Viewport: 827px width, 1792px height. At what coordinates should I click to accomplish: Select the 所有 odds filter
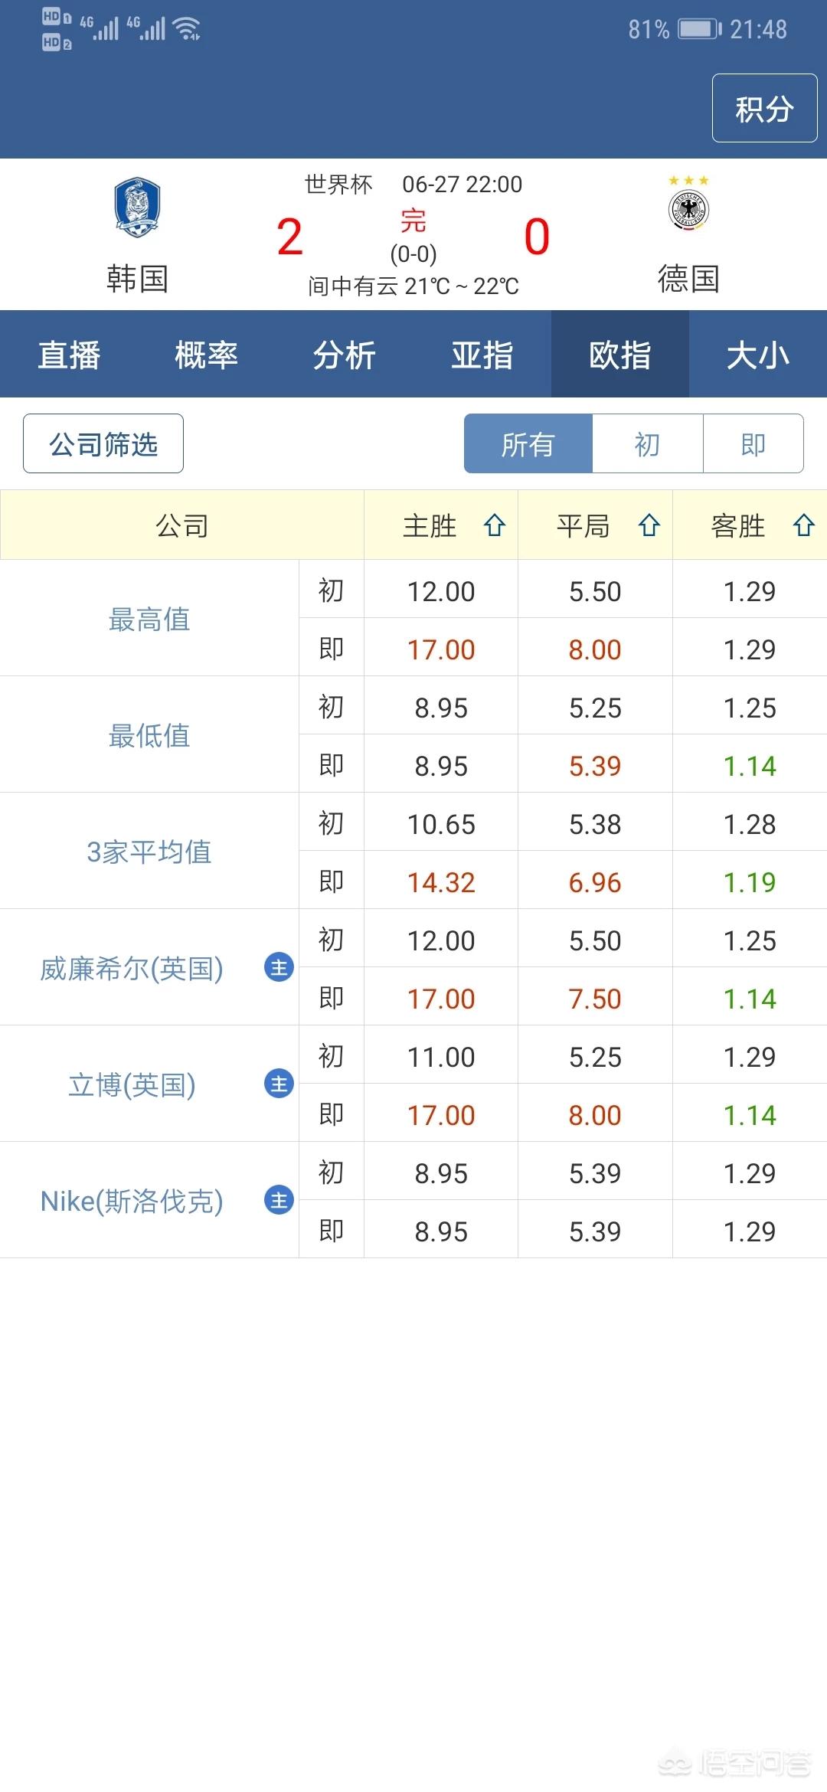[528, 444]
